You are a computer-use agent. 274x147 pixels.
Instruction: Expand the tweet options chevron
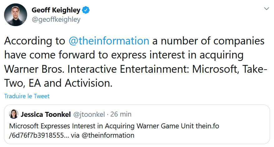[266, 8]
